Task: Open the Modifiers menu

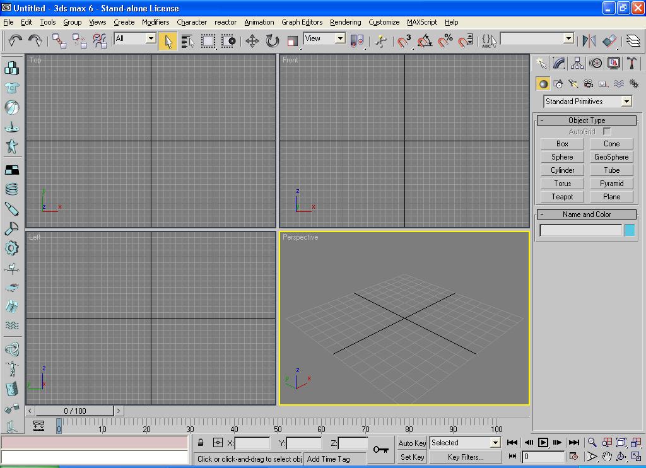Action: click(x=155, y=22)
